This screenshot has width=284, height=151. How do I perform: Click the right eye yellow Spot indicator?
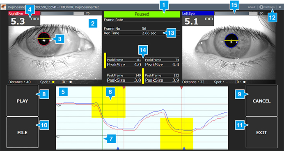pos(53,82)
